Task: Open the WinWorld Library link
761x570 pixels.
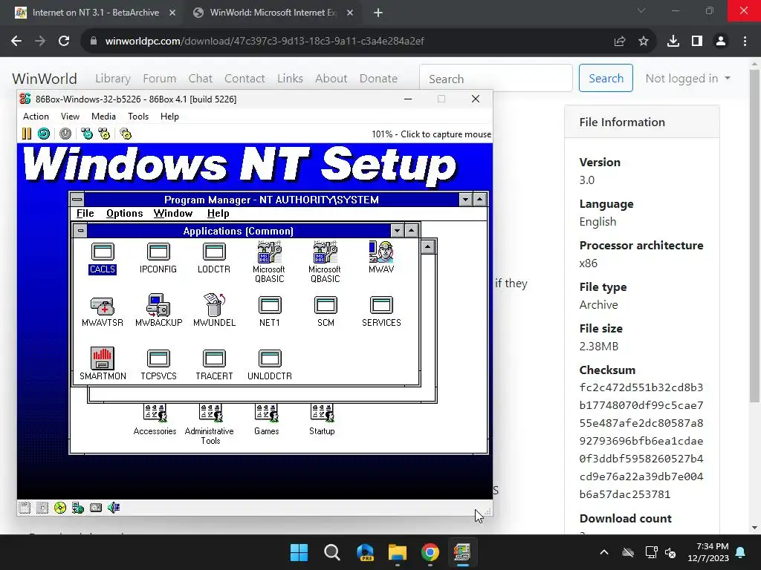Action: pyautogui.click(x=113, y=78)
